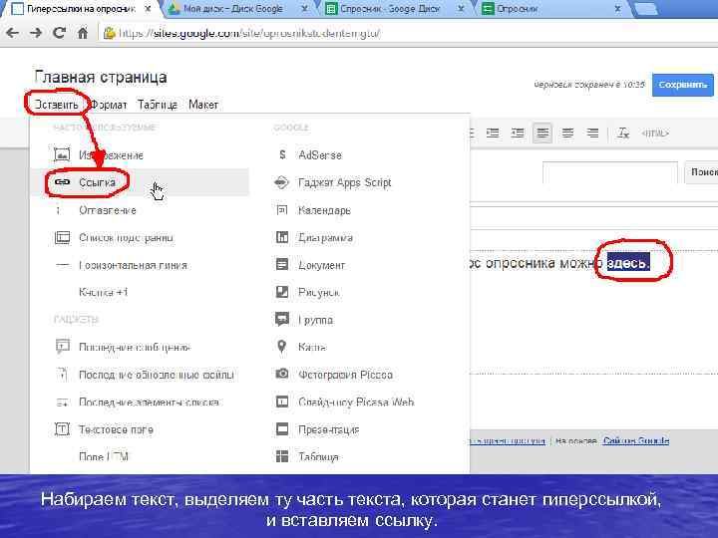This screenshot has width=718, height=538.
Task: Click the remove formatting Tx icon
Action: pyautogui.click(x=623, y=134)
